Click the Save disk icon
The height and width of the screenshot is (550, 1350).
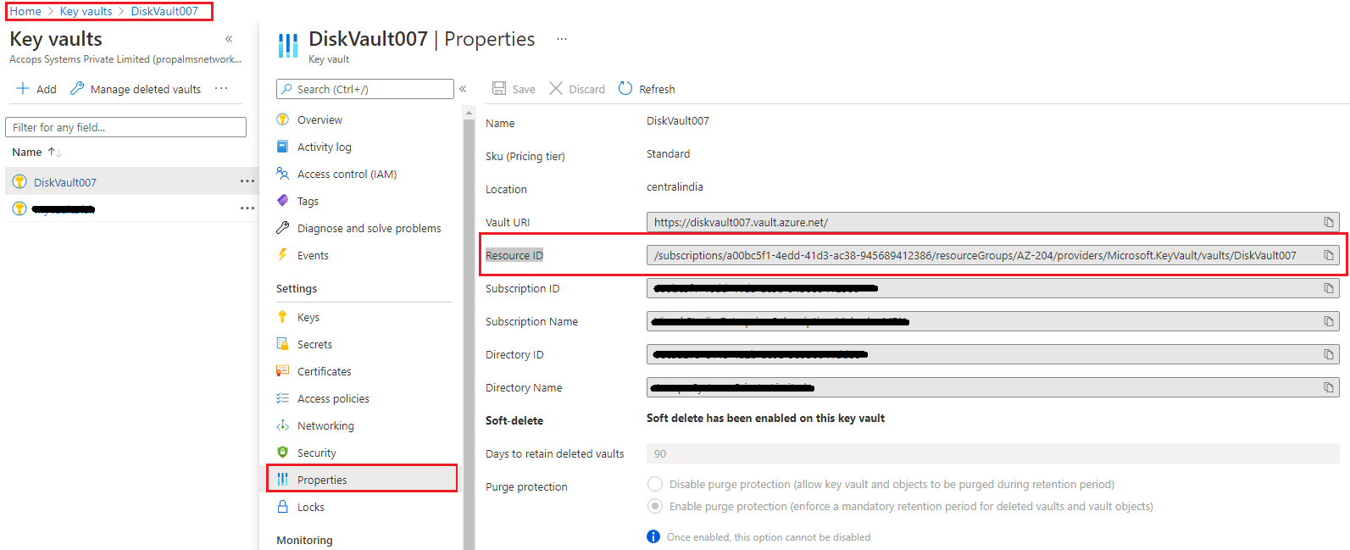tap(499, 89)
